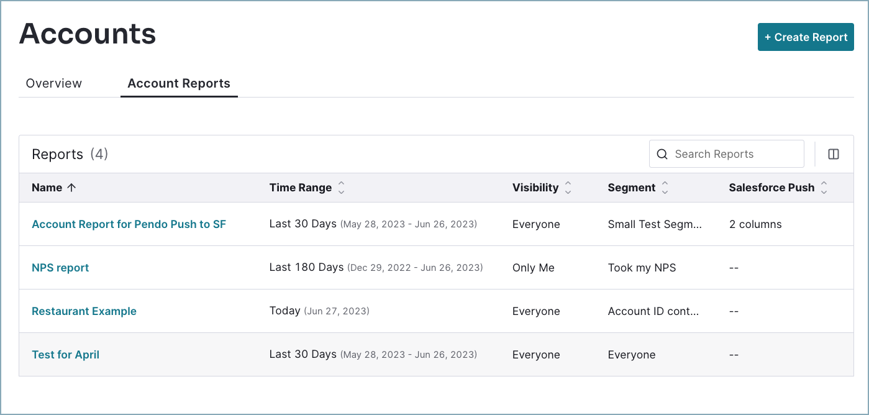
Task: Open the Test for April report
Action: coord(65,354)
